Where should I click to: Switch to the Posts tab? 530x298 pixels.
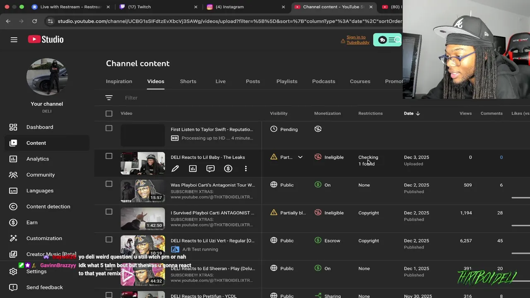pos(253,82)
